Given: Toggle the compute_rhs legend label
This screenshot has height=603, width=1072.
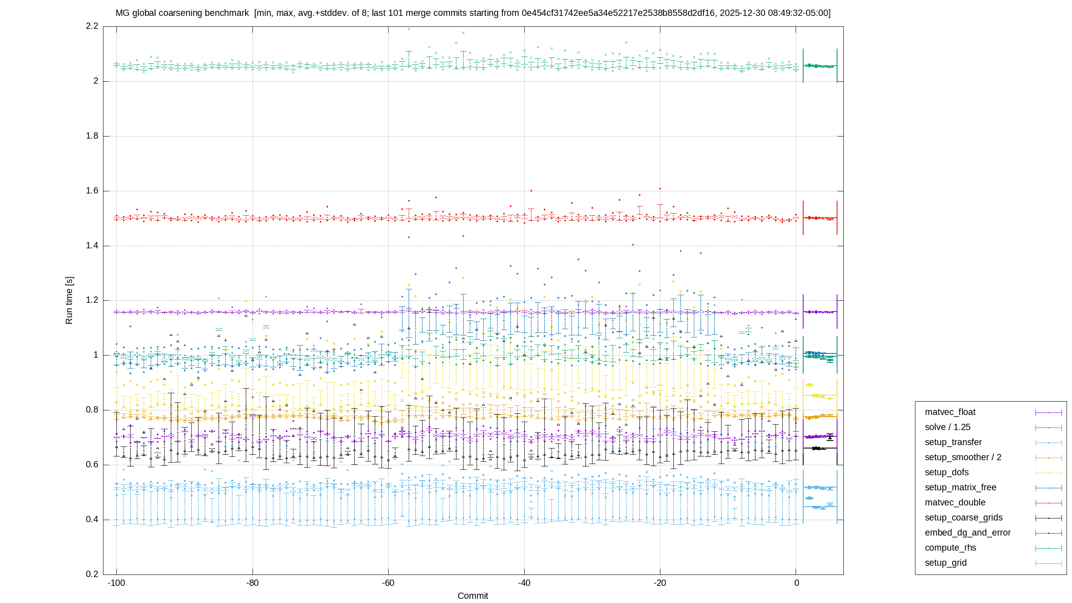Looking at the screenshot, I should [951, 548].
